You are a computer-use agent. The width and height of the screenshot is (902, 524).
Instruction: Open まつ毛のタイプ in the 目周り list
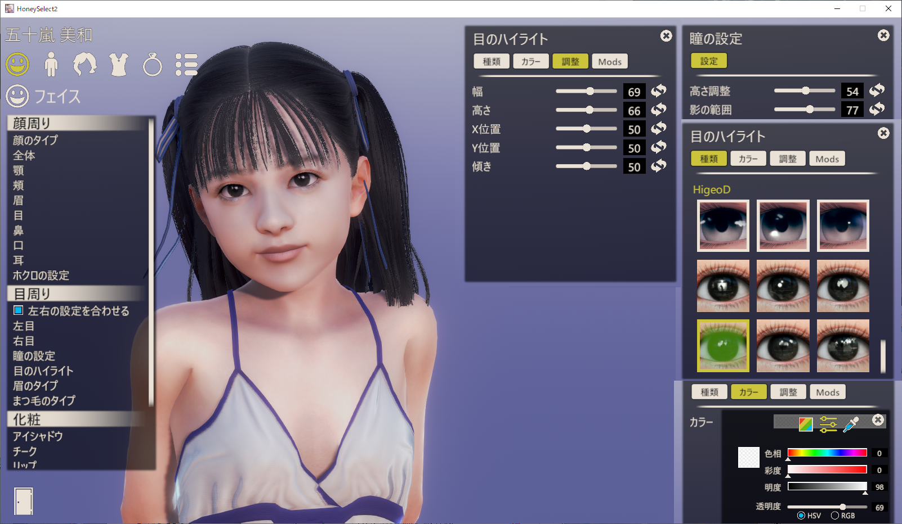[44, 401]
